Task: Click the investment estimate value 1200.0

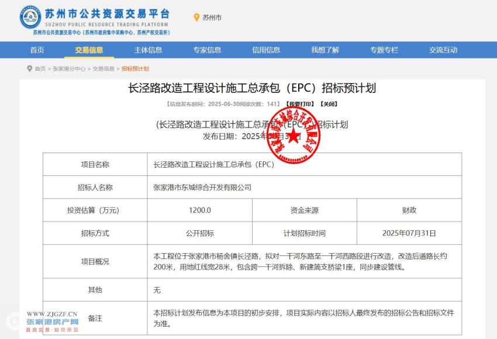Action: [x=200, y=210]
